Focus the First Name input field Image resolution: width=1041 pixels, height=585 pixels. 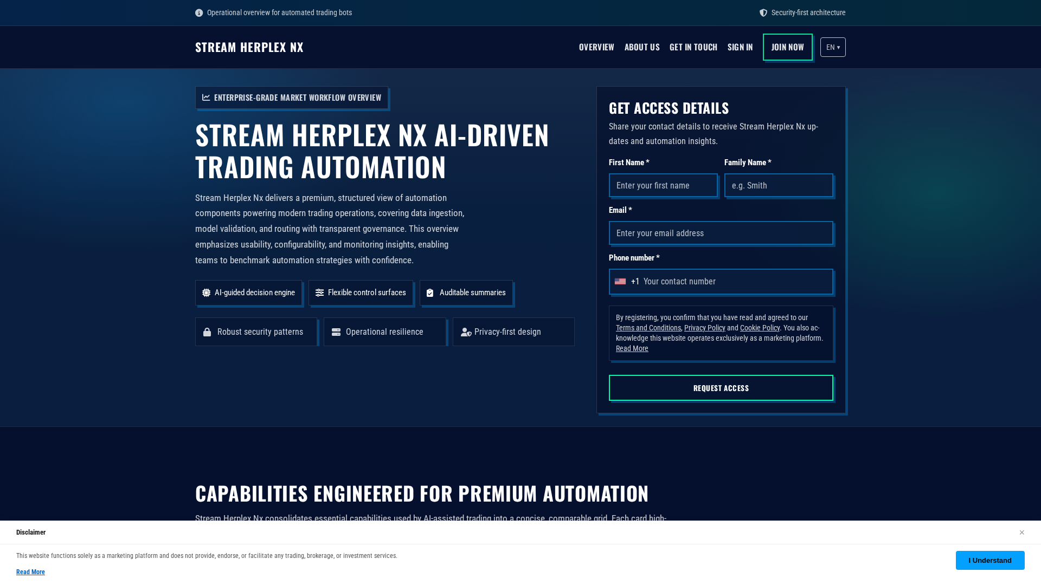663,185
